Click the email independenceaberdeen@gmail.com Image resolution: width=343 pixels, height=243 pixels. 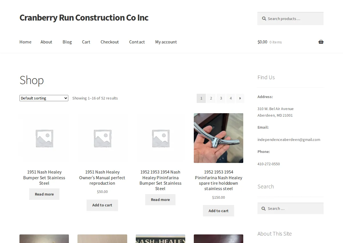point(289,140)
